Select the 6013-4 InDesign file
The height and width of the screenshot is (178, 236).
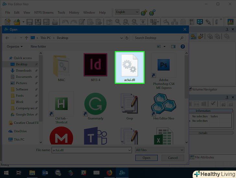tap(95, 68)
